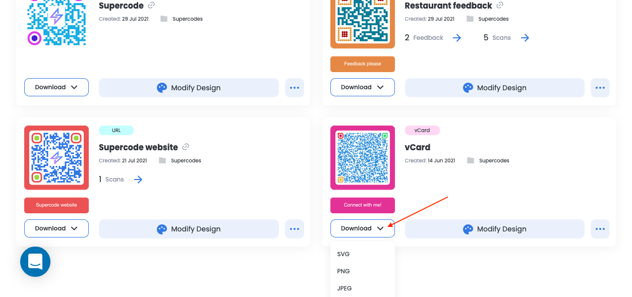Viewport: 632px width, 297px height.
Task: Pick JPEG as the download format
Action: click(x=344, y=288)
